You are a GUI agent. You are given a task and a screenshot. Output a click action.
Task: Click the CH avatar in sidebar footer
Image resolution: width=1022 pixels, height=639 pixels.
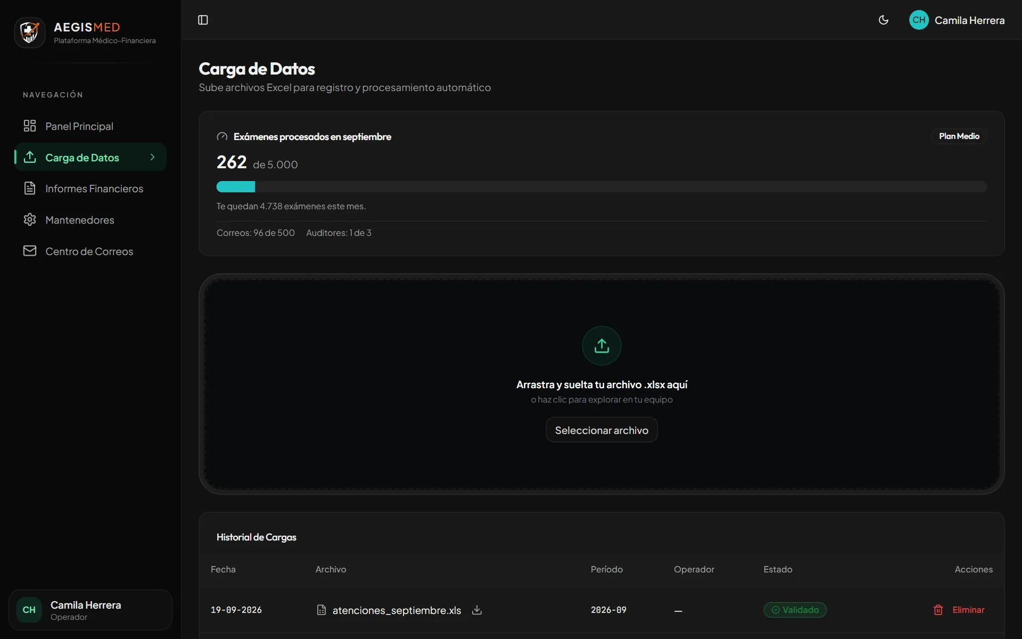(x=29, y=610)
